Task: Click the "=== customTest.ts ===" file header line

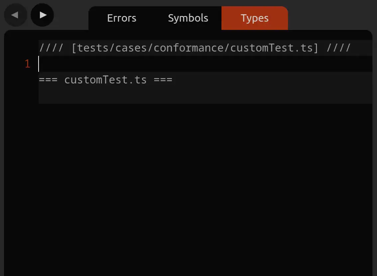Action: point(105,80)
